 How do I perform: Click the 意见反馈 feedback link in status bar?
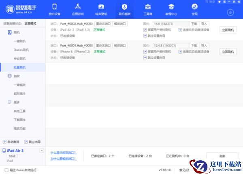click(184, 170)
